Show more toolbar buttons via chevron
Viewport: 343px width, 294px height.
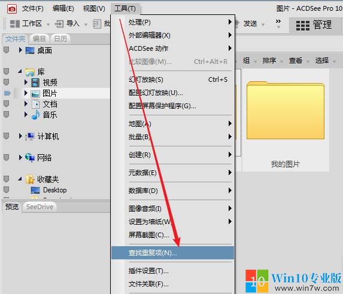click(x=278, y=23)
